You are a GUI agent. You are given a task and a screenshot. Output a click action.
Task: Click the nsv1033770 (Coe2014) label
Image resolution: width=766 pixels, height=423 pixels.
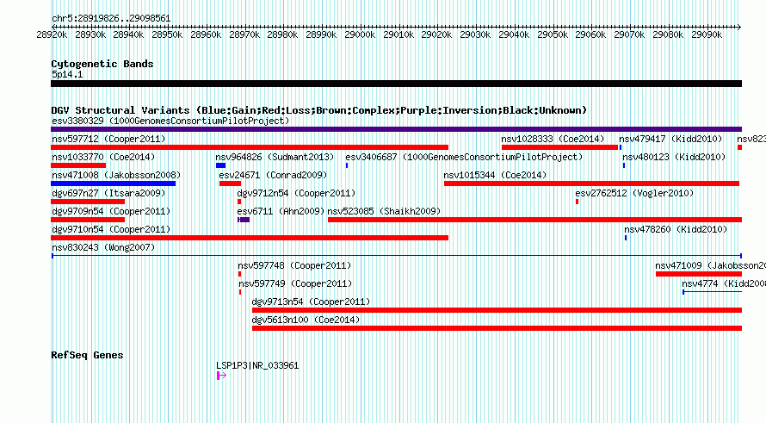[x=103, y=157]
